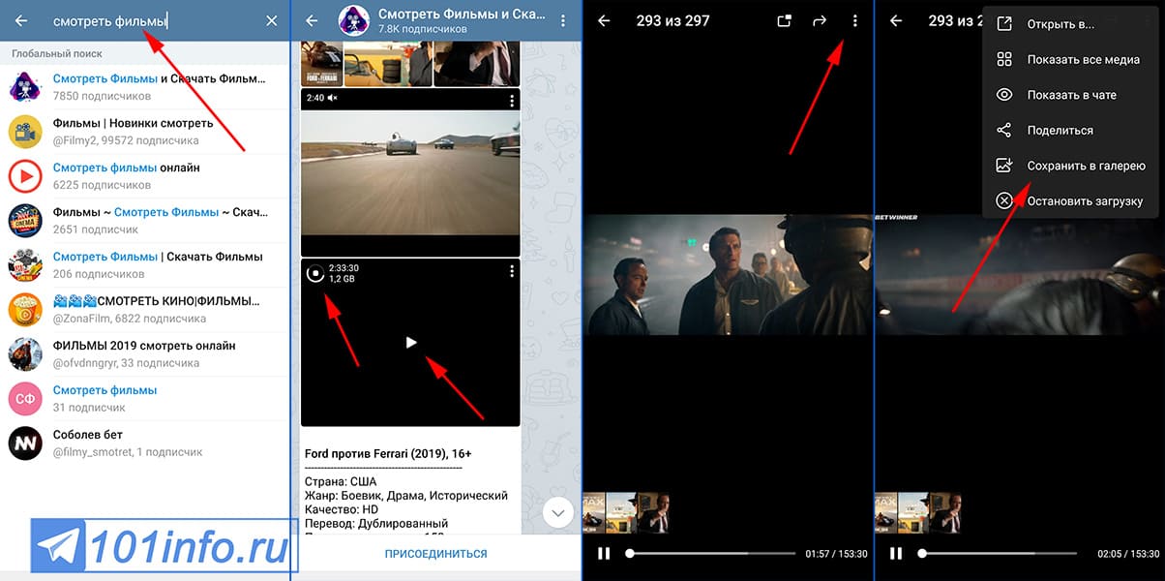This screenshot has width=1165, height=581.
Task: Clear the search field with the X icon
Action: [271, 20]
